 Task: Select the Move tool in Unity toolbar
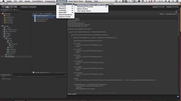pyautogui.click(x=7, y=7)
